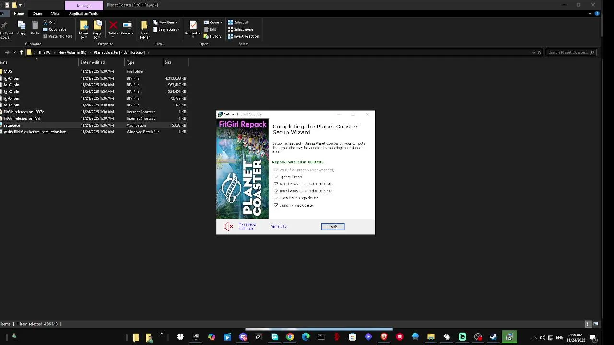Refresh the folder view in the address bar
Image resolution: width=614 pixels, height=345 pixels.
point(539,52)
